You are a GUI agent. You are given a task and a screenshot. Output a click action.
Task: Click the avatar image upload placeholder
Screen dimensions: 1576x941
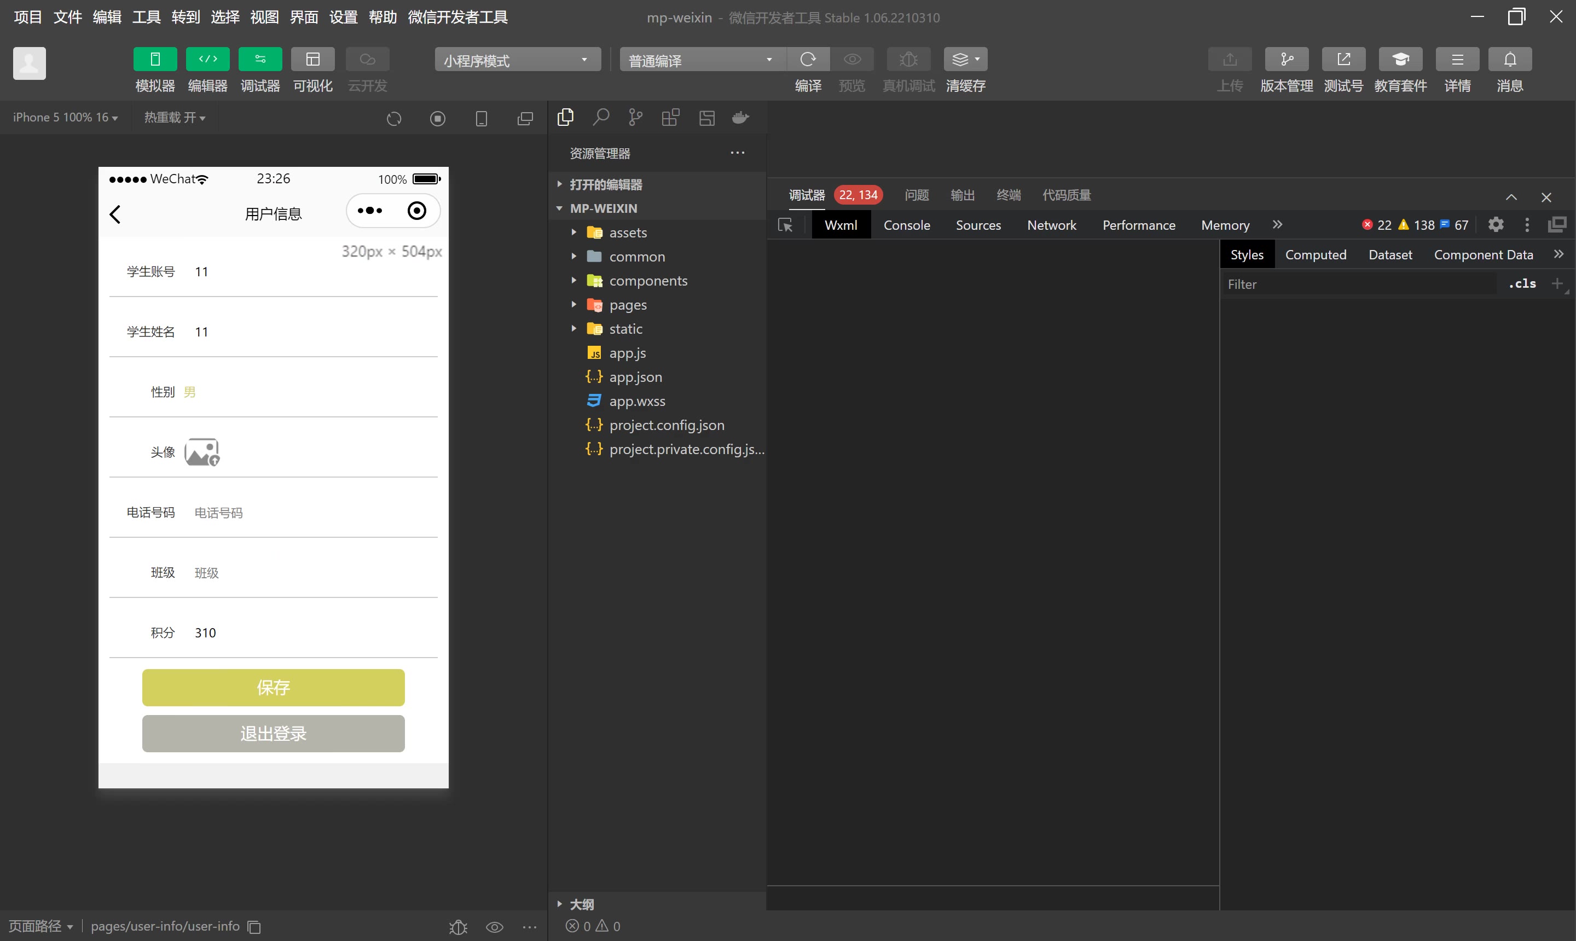point(202,452)
